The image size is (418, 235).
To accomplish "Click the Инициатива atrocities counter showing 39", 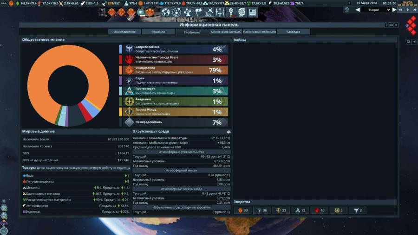I will point(243,210).
